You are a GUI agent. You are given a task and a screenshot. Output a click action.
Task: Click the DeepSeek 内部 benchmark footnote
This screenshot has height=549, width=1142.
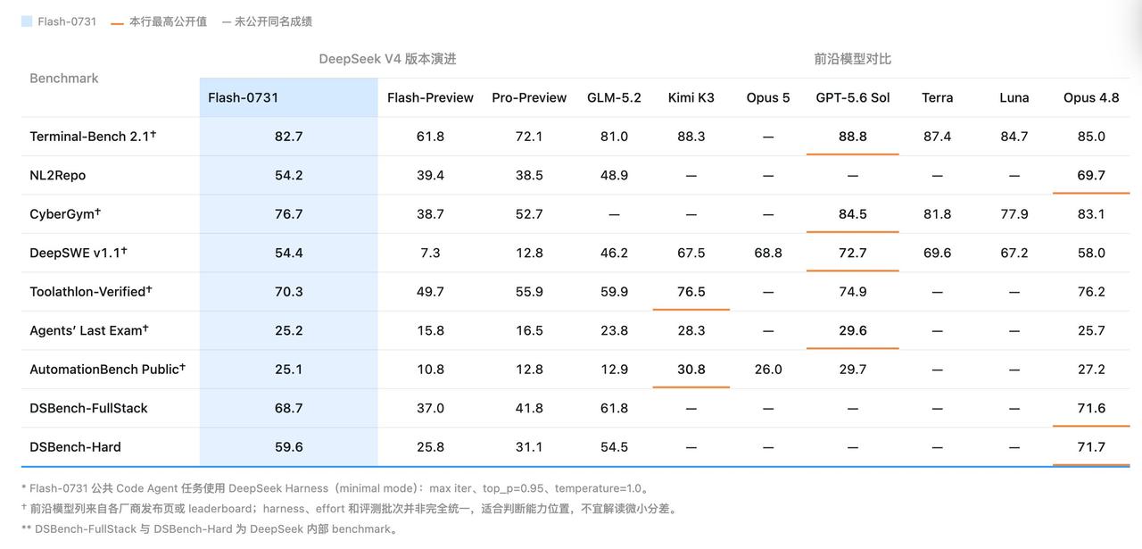point(210,528)
